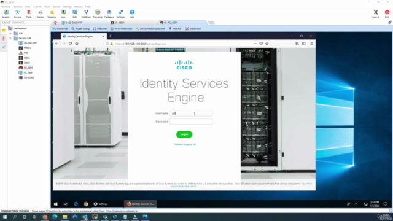Click the Firefox home button
This screenshot has height=221, width=393.
77,44
